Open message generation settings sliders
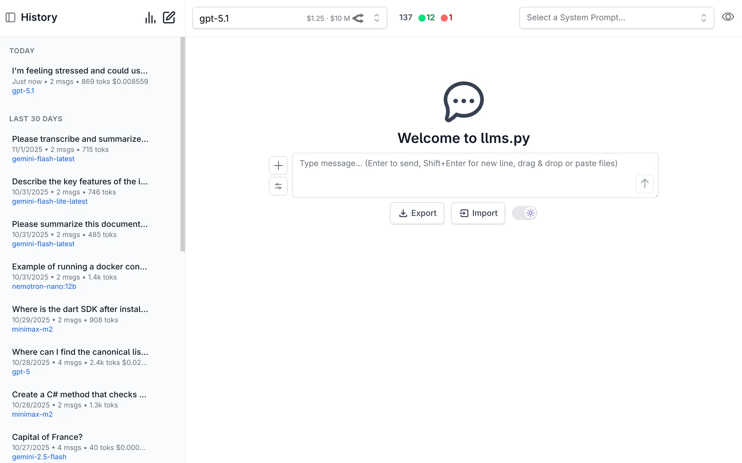The height and width of the screenshot is (463, 742). pos(278,186)
